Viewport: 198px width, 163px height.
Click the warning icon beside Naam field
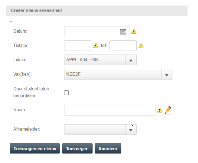point(160,110)
